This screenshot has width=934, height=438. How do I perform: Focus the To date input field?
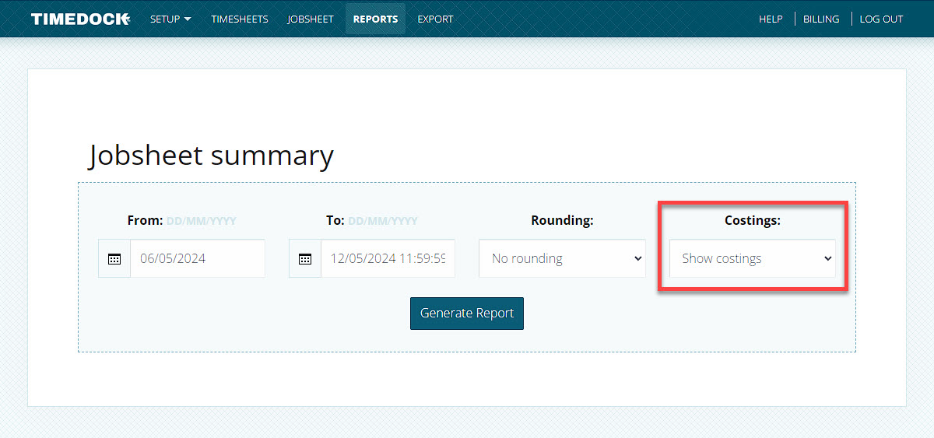point(387,259)
